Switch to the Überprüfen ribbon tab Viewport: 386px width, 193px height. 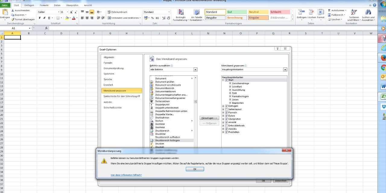coord(72,5)
